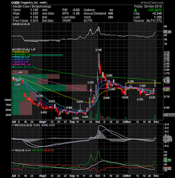
Task: Click the green up-arrow change indicator
Action: tap(135, 10)
